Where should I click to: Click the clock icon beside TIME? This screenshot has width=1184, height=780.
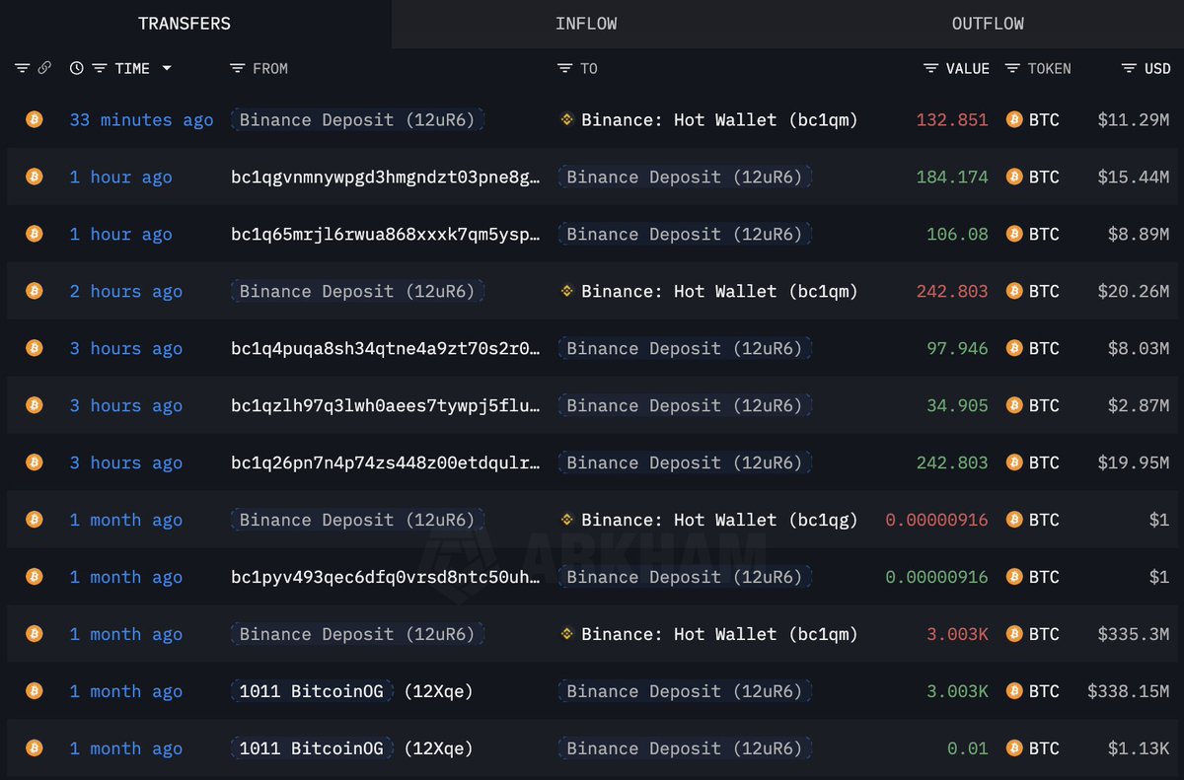77,68
